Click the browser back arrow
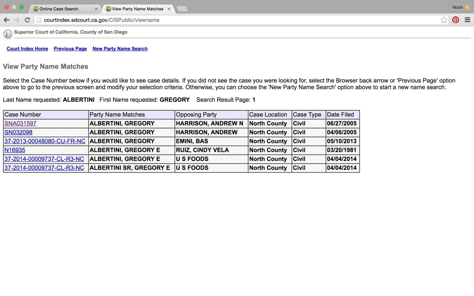Screen dimensions: 474x296 tap(7, 20)
